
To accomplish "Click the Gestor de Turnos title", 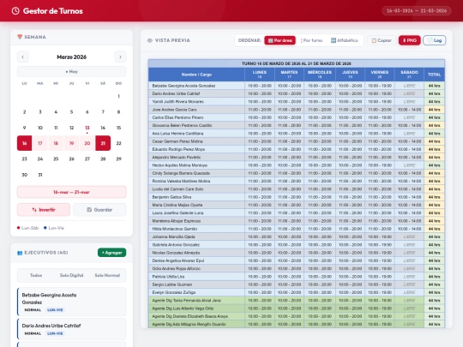I will coord(53,11).
